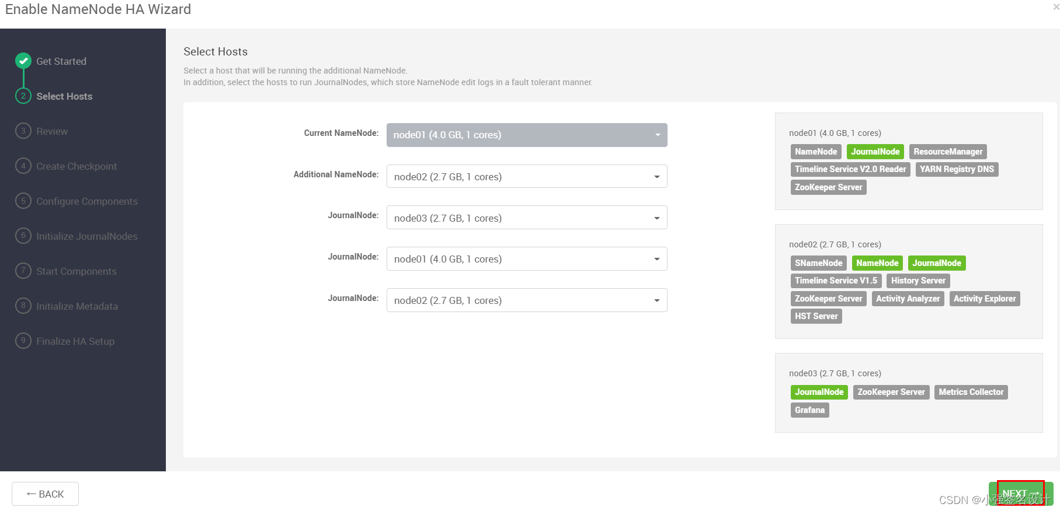Click the step 9 circle icon
The width and height of the screenshot is (1060, 511).
23,341
